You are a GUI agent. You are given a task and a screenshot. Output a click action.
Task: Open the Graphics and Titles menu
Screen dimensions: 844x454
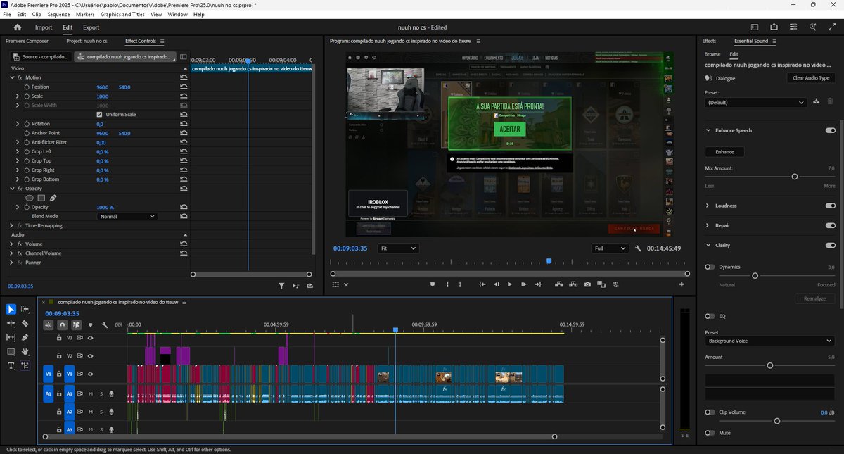click(x=122, y=14)
